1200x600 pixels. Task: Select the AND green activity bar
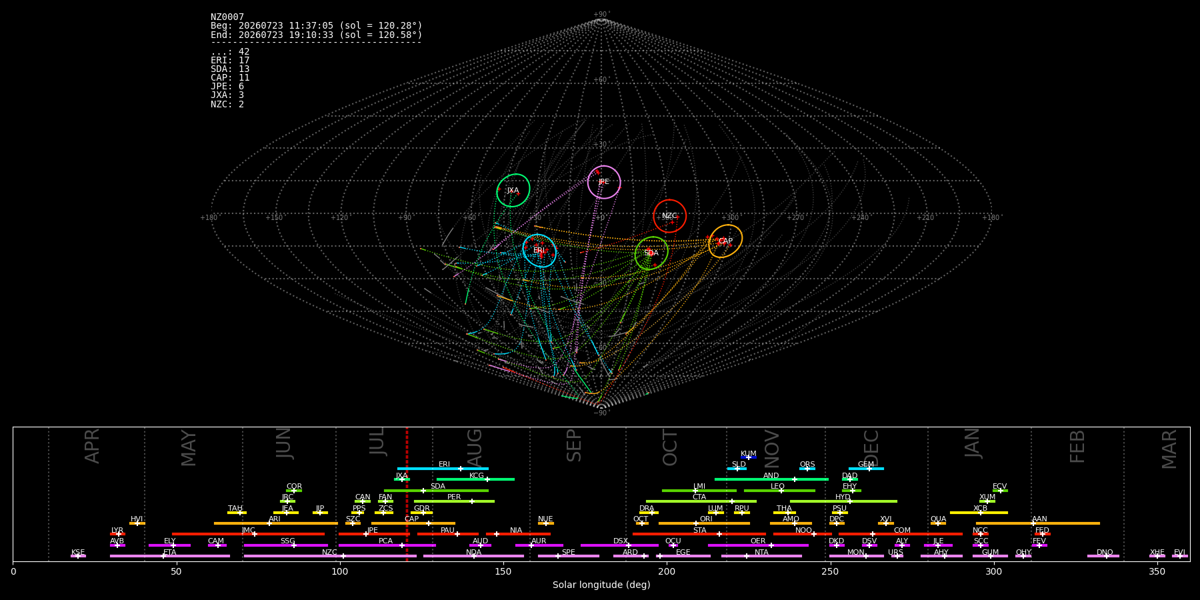pos(771,479)
